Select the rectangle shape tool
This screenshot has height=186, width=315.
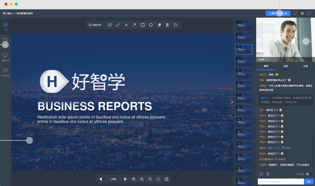click(x=142, y=25)
